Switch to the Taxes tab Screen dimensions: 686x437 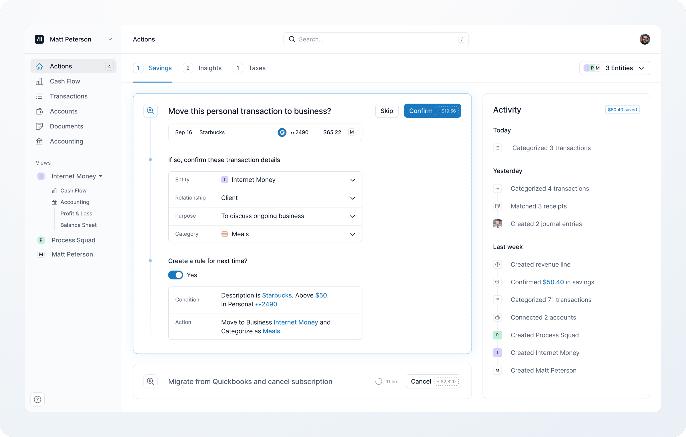(x=256, y=68)
